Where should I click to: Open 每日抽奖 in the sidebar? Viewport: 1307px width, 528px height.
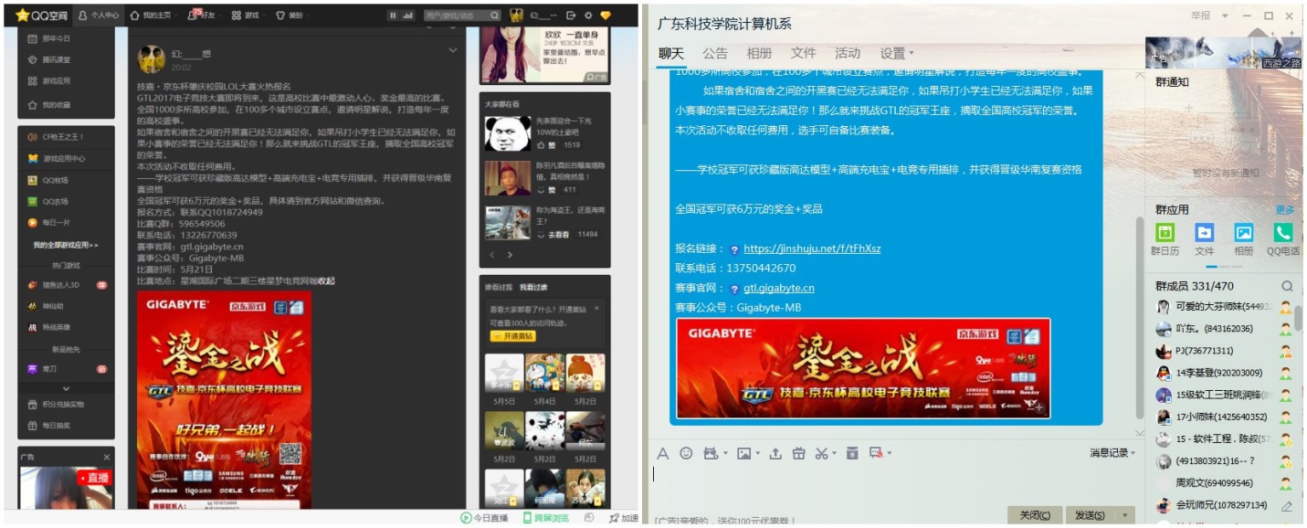point(49,425)
